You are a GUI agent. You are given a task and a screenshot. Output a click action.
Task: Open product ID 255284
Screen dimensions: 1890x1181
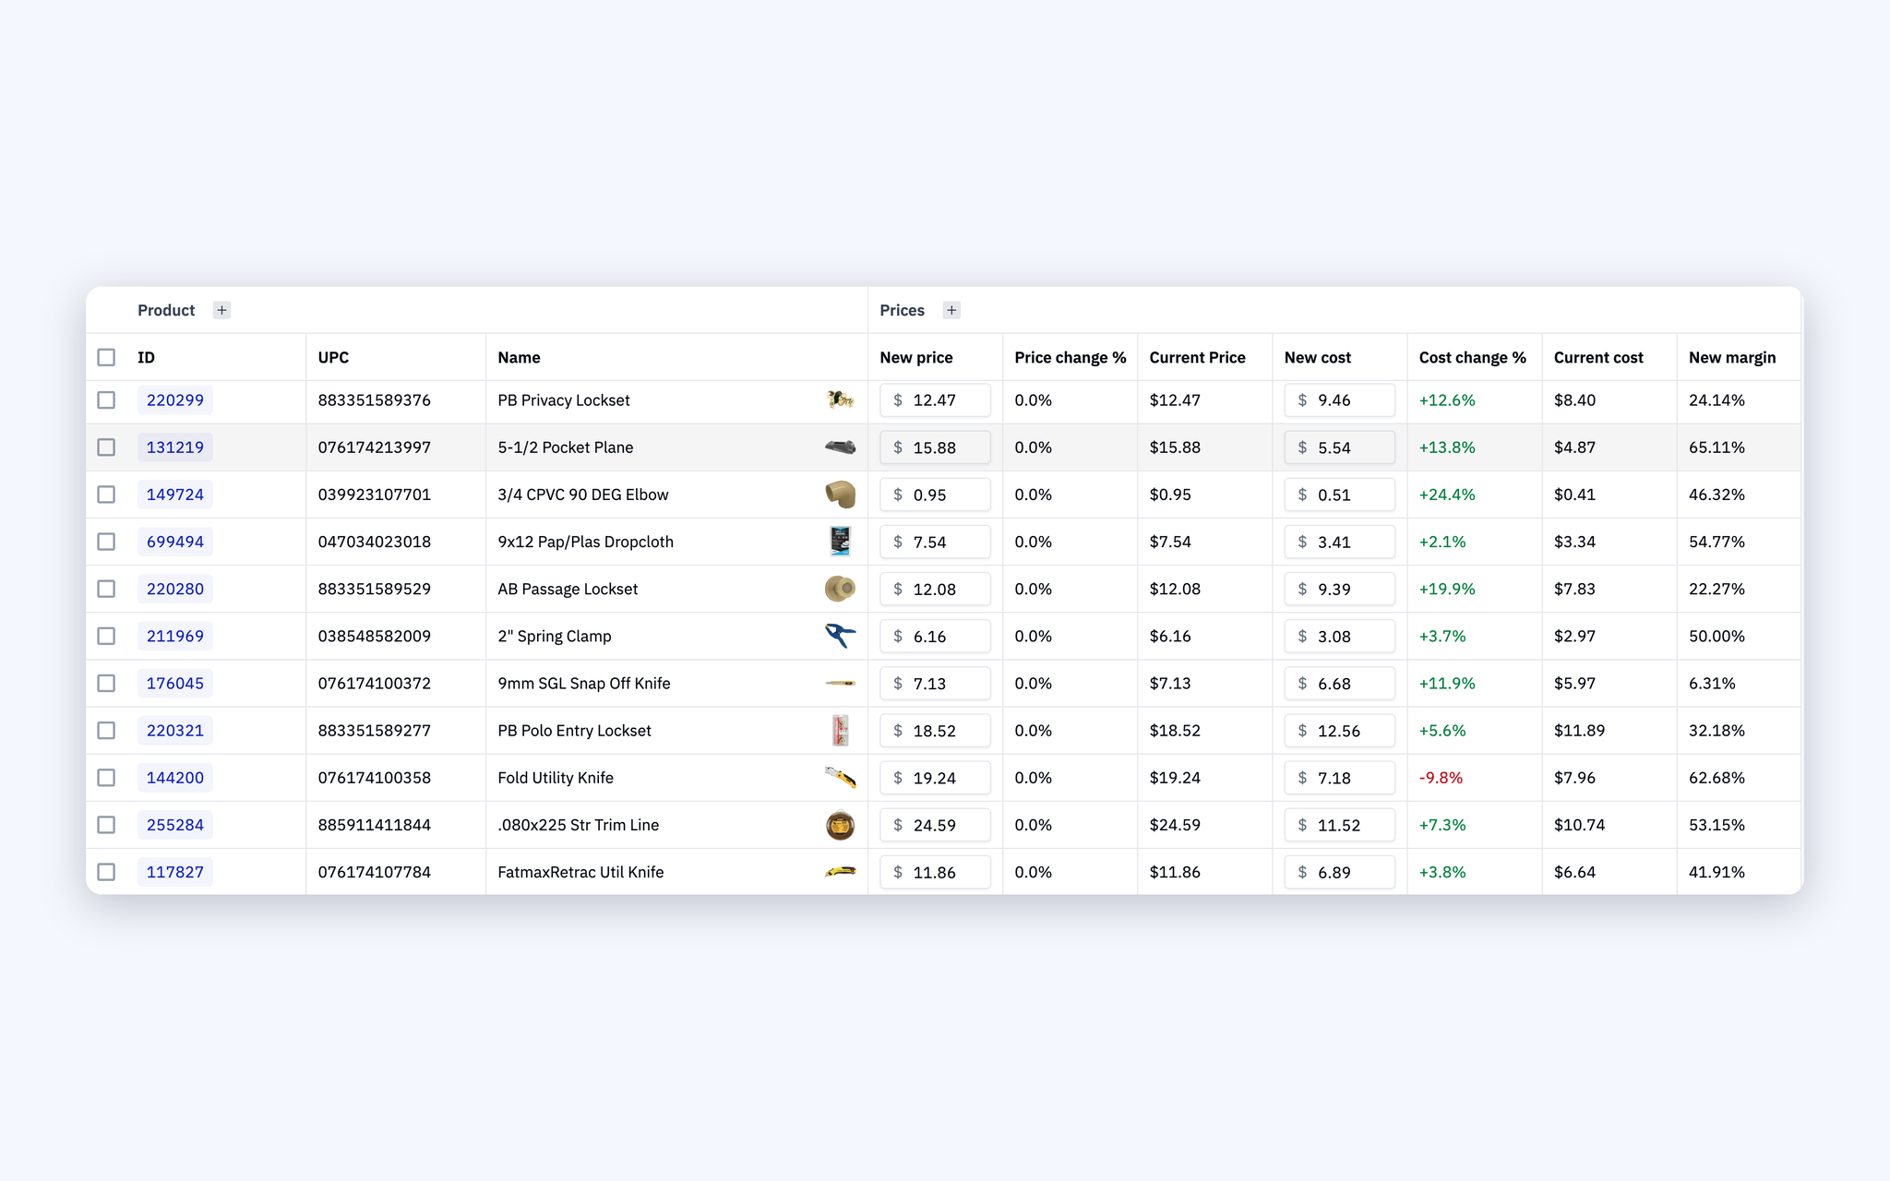tap(175, 825)
